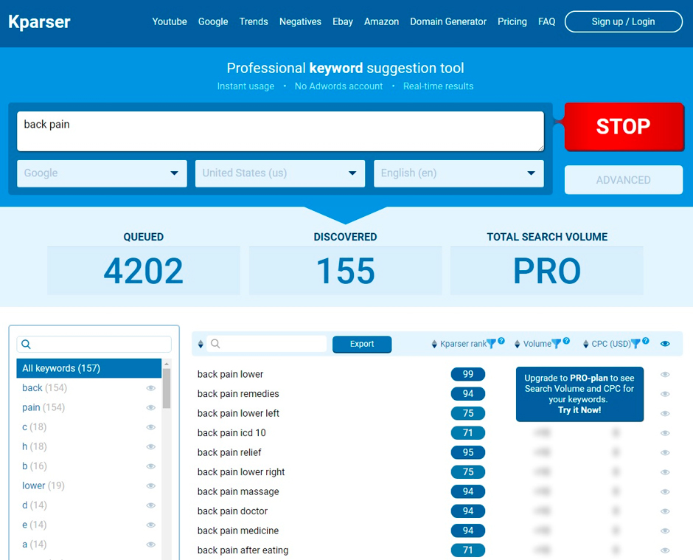This screenshot has height=560, width=693.
Task: Toggle visibility of 'back pain relief' row
Action: pyautogui.click(x=665, y=452)
